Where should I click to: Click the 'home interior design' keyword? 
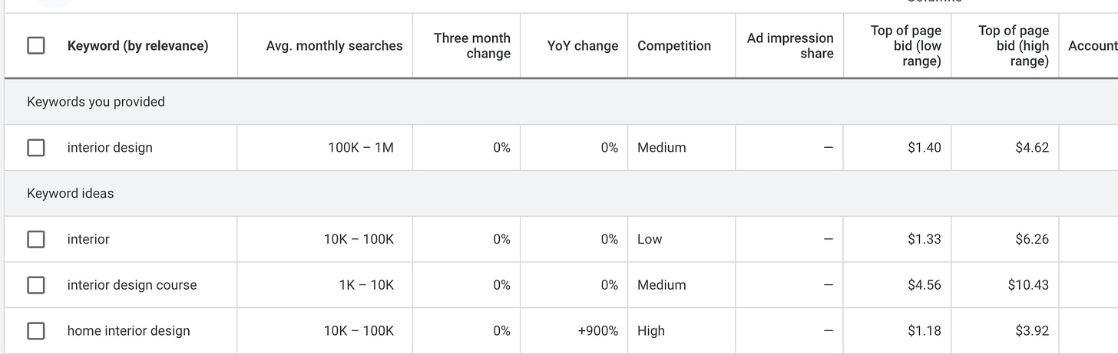coord(128,331)
